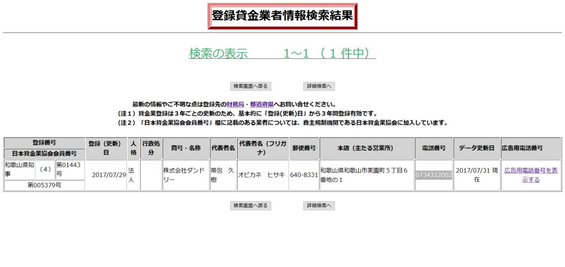Click the （注２） note about 日本貸金業協会
Image resolution: width=565 pixels, height=267 pixels.
tap(282, 123)
